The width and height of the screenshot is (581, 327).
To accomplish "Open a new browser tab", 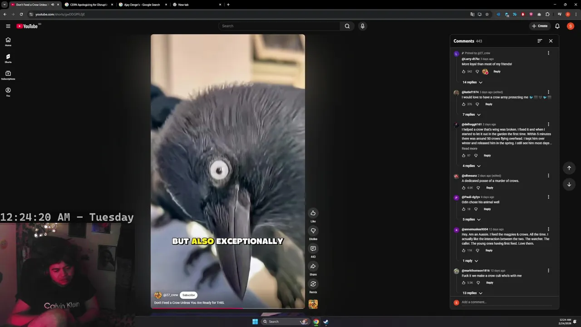I will pyautogui.click(x=228, y=5).
